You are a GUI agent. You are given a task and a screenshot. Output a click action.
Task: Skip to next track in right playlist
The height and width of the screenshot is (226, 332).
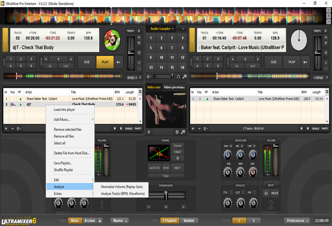pos(308,129)
